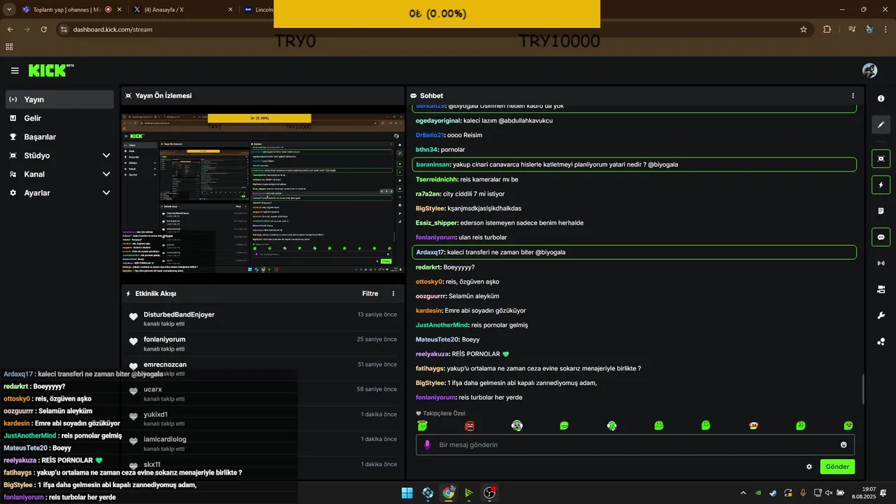This screenshot has height=504, width=896.
Task: Open user baraninsan in highlighted message
Action: pos(433,164)
